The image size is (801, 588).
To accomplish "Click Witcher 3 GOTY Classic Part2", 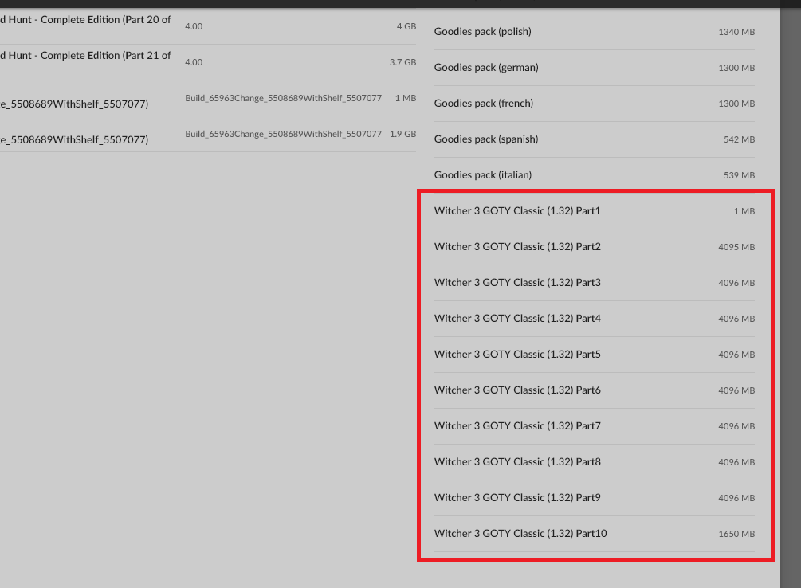I will coord(517,247).
